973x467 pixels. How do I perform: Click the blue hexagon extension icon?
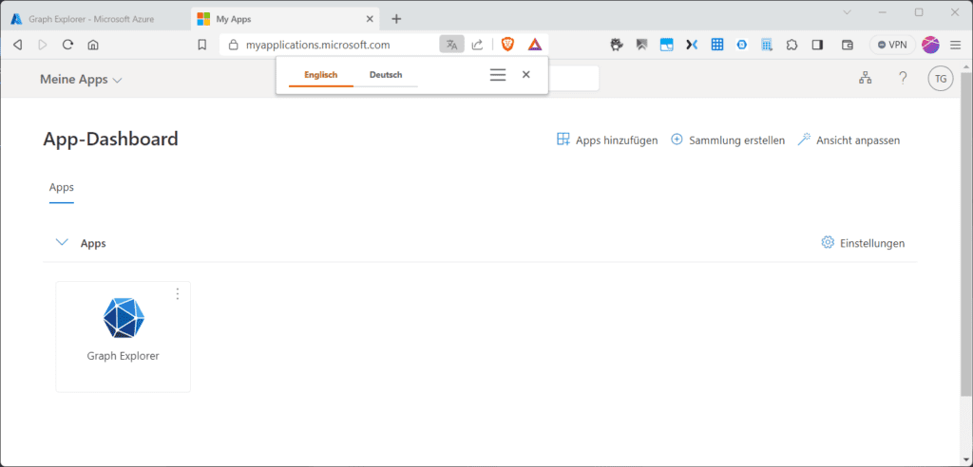[x=741, y=45]
